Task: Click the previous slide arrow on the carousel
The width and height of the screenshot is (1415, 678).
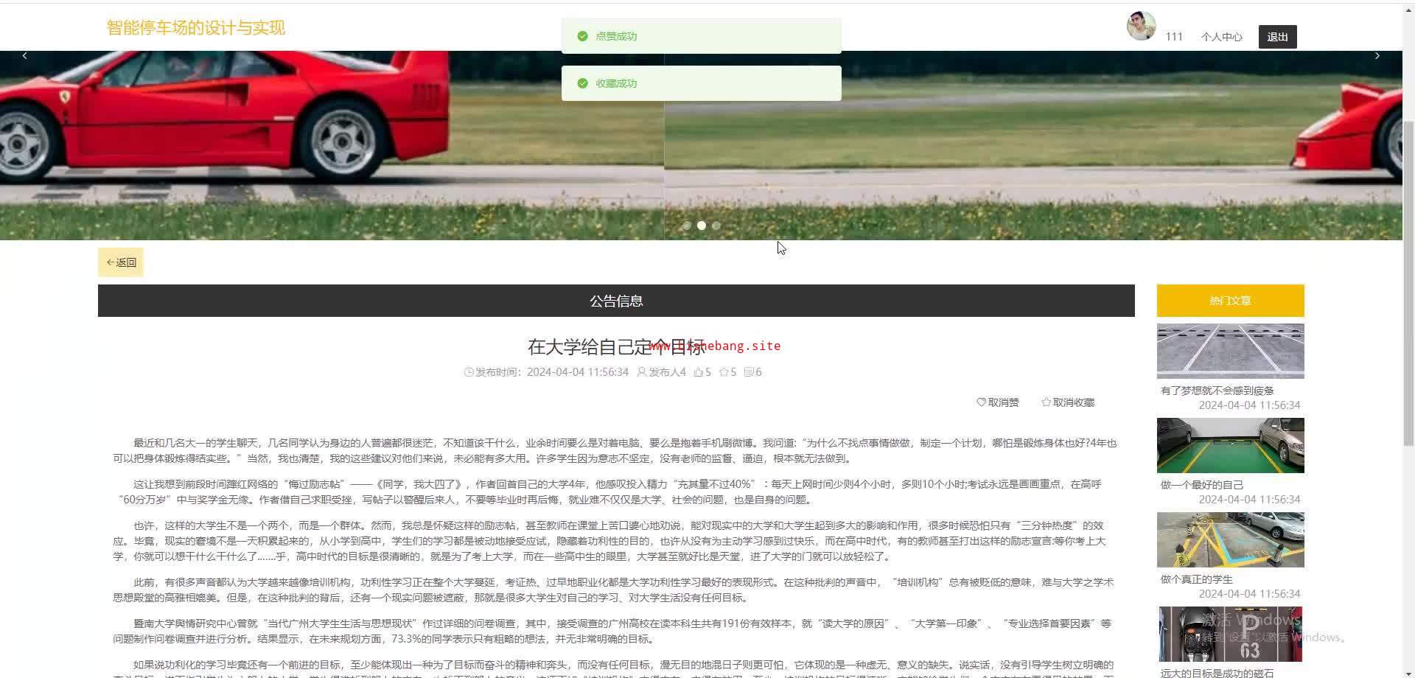Action: tap(24, 55)
